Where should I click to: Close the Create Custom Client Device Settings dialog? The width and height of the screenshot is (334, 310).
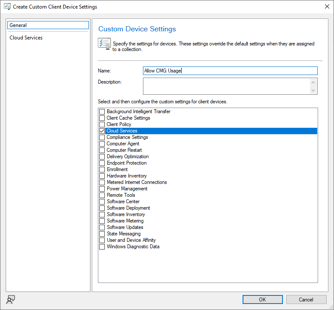point(324,7)
